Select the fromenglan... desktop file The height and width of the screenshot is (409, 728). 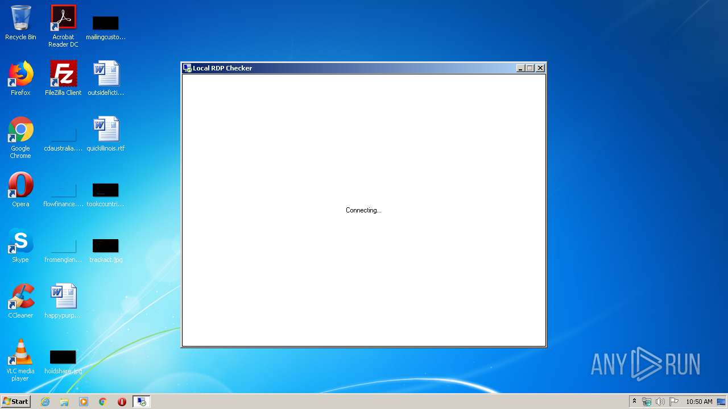point(63,251)
